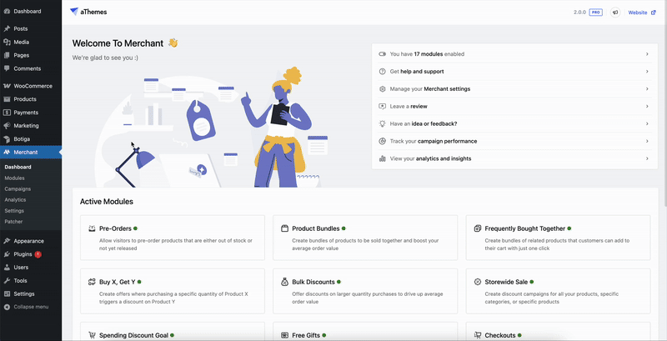This screenshot has width=667, height=341.
Task: Click the toggle icon beside modules enabled
Action: 382,54
